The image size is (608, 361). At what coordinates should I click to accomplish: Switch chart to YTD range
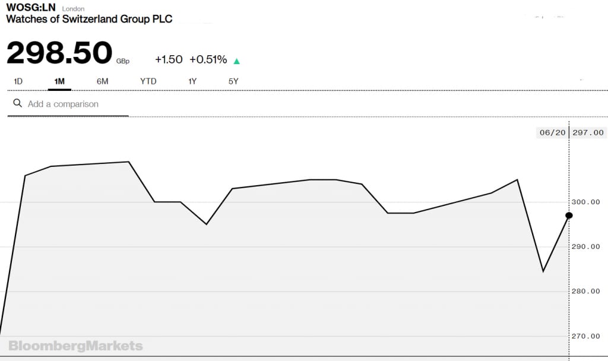click(x=148, y=81)
